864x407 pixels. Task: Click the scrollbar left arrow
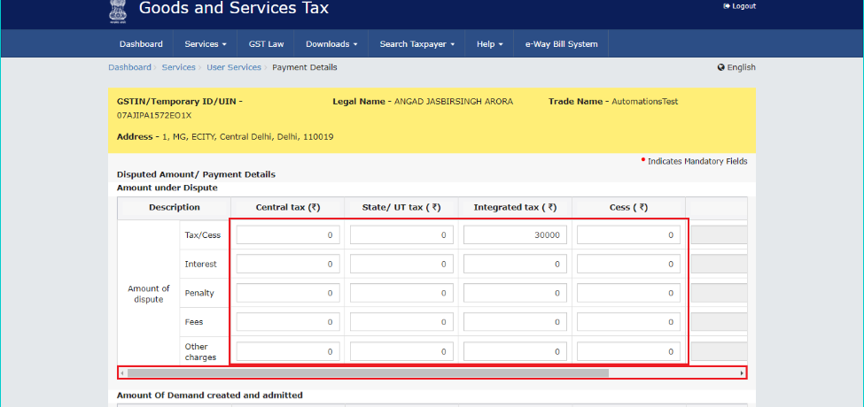[121, 372]
